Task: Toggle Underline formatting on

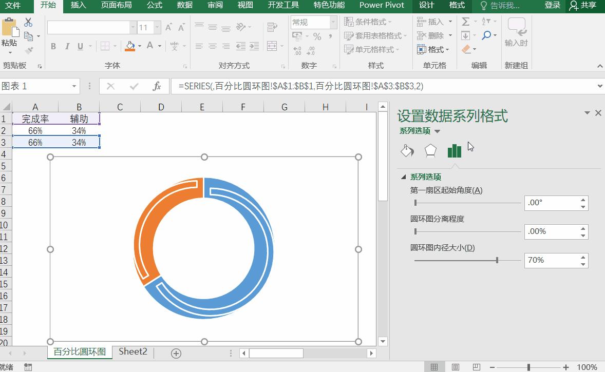Action: (80, 46)
